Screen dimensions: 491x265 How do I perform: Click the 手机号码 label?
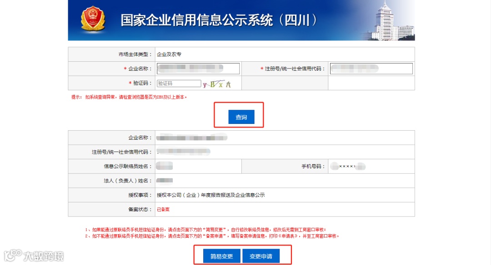coord(313,166)
